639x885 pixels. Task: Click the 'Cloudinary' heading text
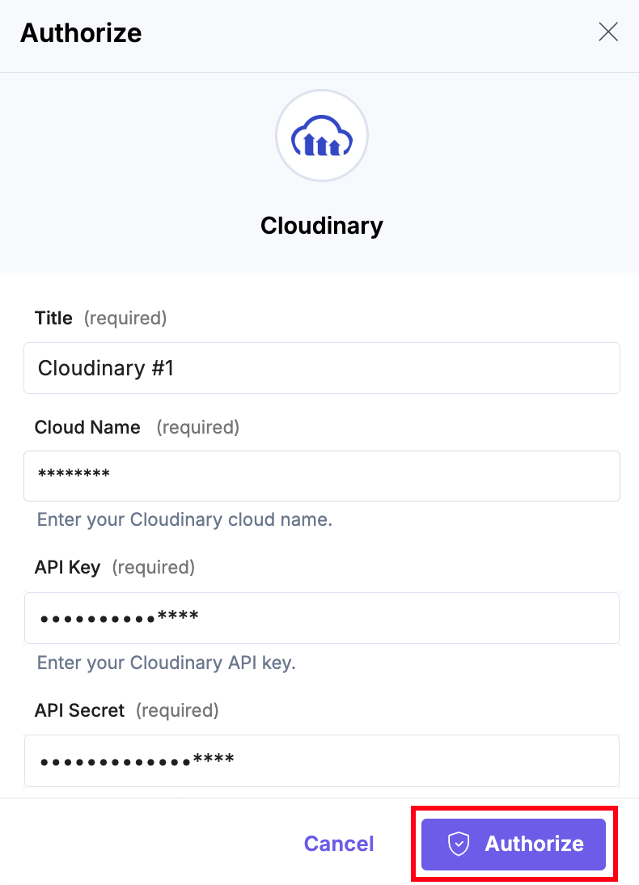[x=322, y=226]
